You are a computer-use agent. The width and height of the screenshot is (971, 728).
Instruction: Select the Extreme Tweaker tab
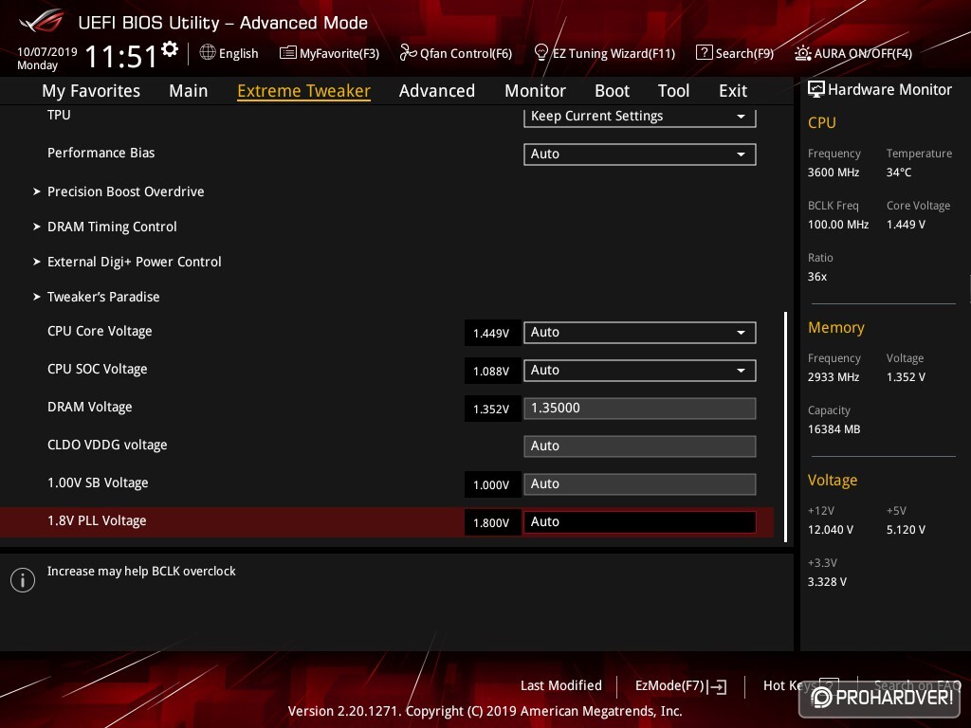pos(303,91)
